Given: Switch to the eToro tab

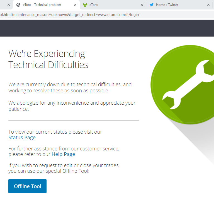Looking at the screenshot, I should tap(113, 5).
